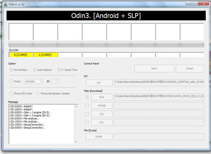Click the PDA file path field
This screenshot has height=154, width=211.
pyautogui.click(x=159, y=97)
